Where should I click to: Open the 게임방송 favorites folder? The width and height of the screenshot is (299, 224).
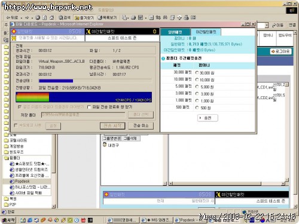tap(16, 146)
